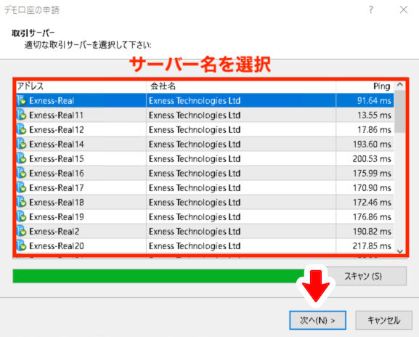Click company name in Exness-Real20 row
This screenshot has height=337, width=419.
pyautogui.click(x=195, y=246)
